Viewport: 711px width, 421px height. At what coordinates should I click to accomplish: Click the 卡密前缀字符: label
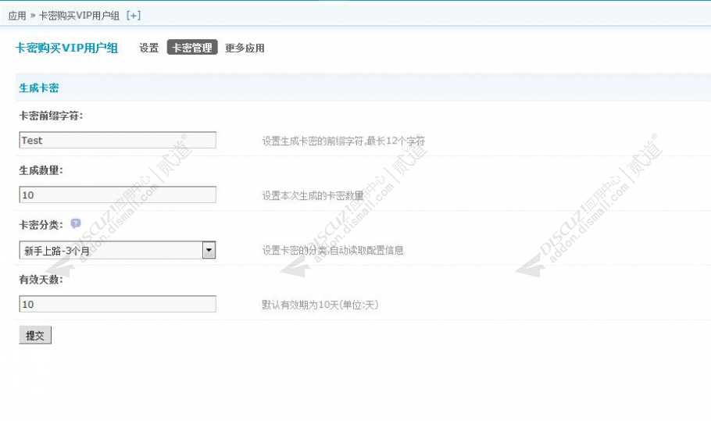(x=52, y=116)
